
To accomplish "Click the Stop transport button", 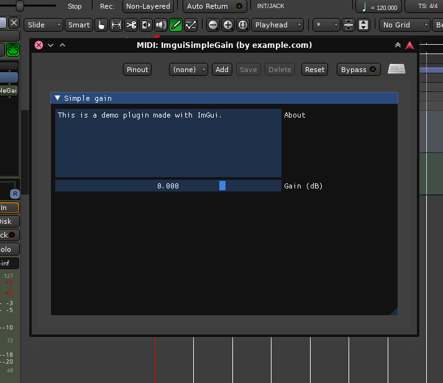I will [75, 6].
